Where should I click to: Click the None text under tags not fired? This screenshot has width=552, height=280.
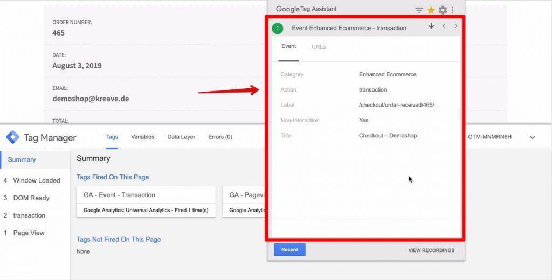click(x=84, y=251)
